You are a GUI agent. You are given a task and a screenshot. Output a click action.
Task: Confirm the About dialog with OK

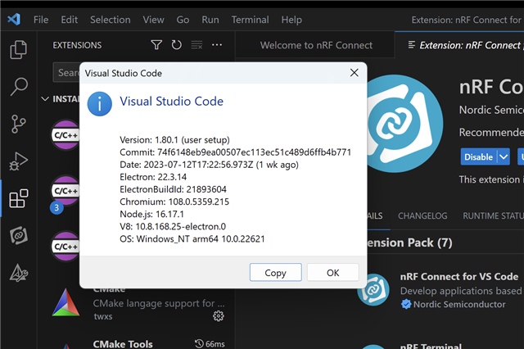click(333, 273)
